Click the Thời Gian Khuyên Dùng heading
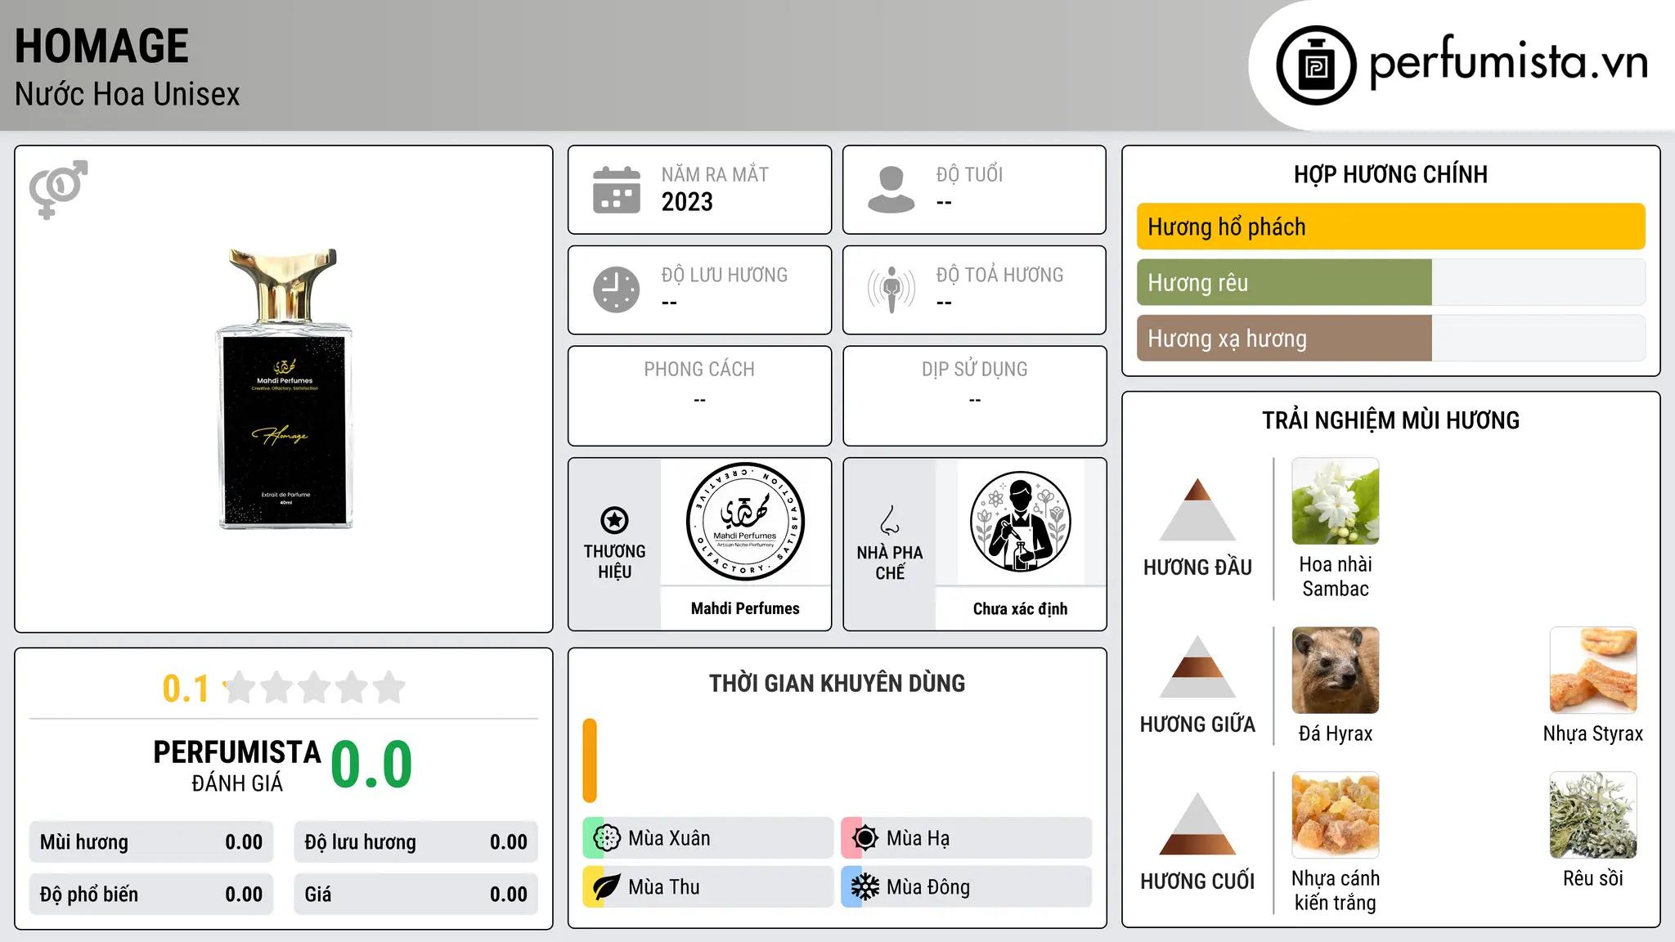The height and width of the screenshot is (942, 1675). [837, 683]
